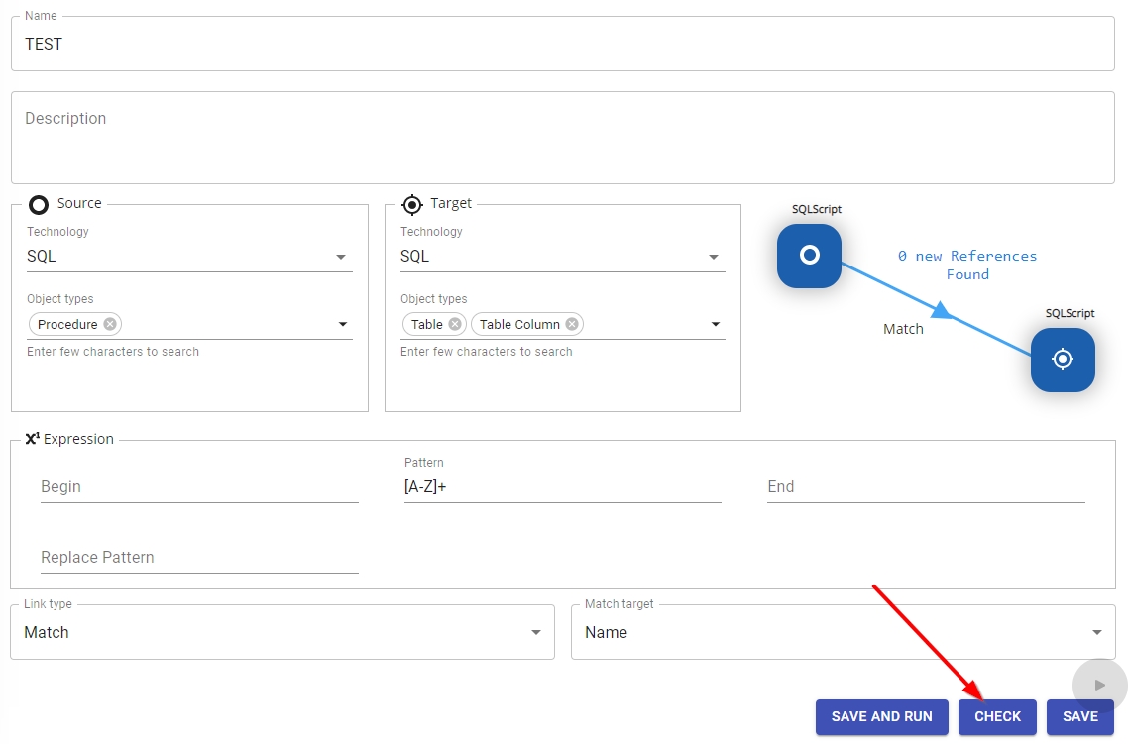Open the Link type dropdown
Screen dimensions: 1128x744
535,632
